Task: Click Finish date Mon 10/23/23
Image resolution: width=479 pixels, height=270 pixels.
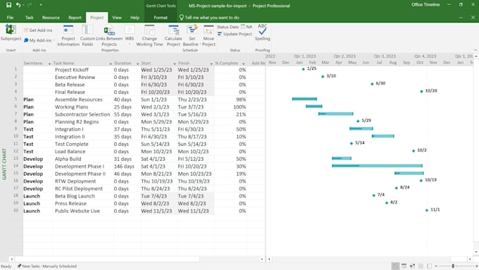Action: tap(194, 173)
